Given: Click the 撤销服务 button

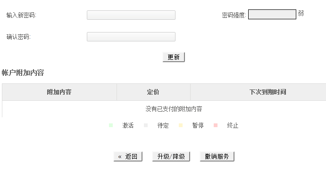Looking at the screenshot, I should 217,156.
